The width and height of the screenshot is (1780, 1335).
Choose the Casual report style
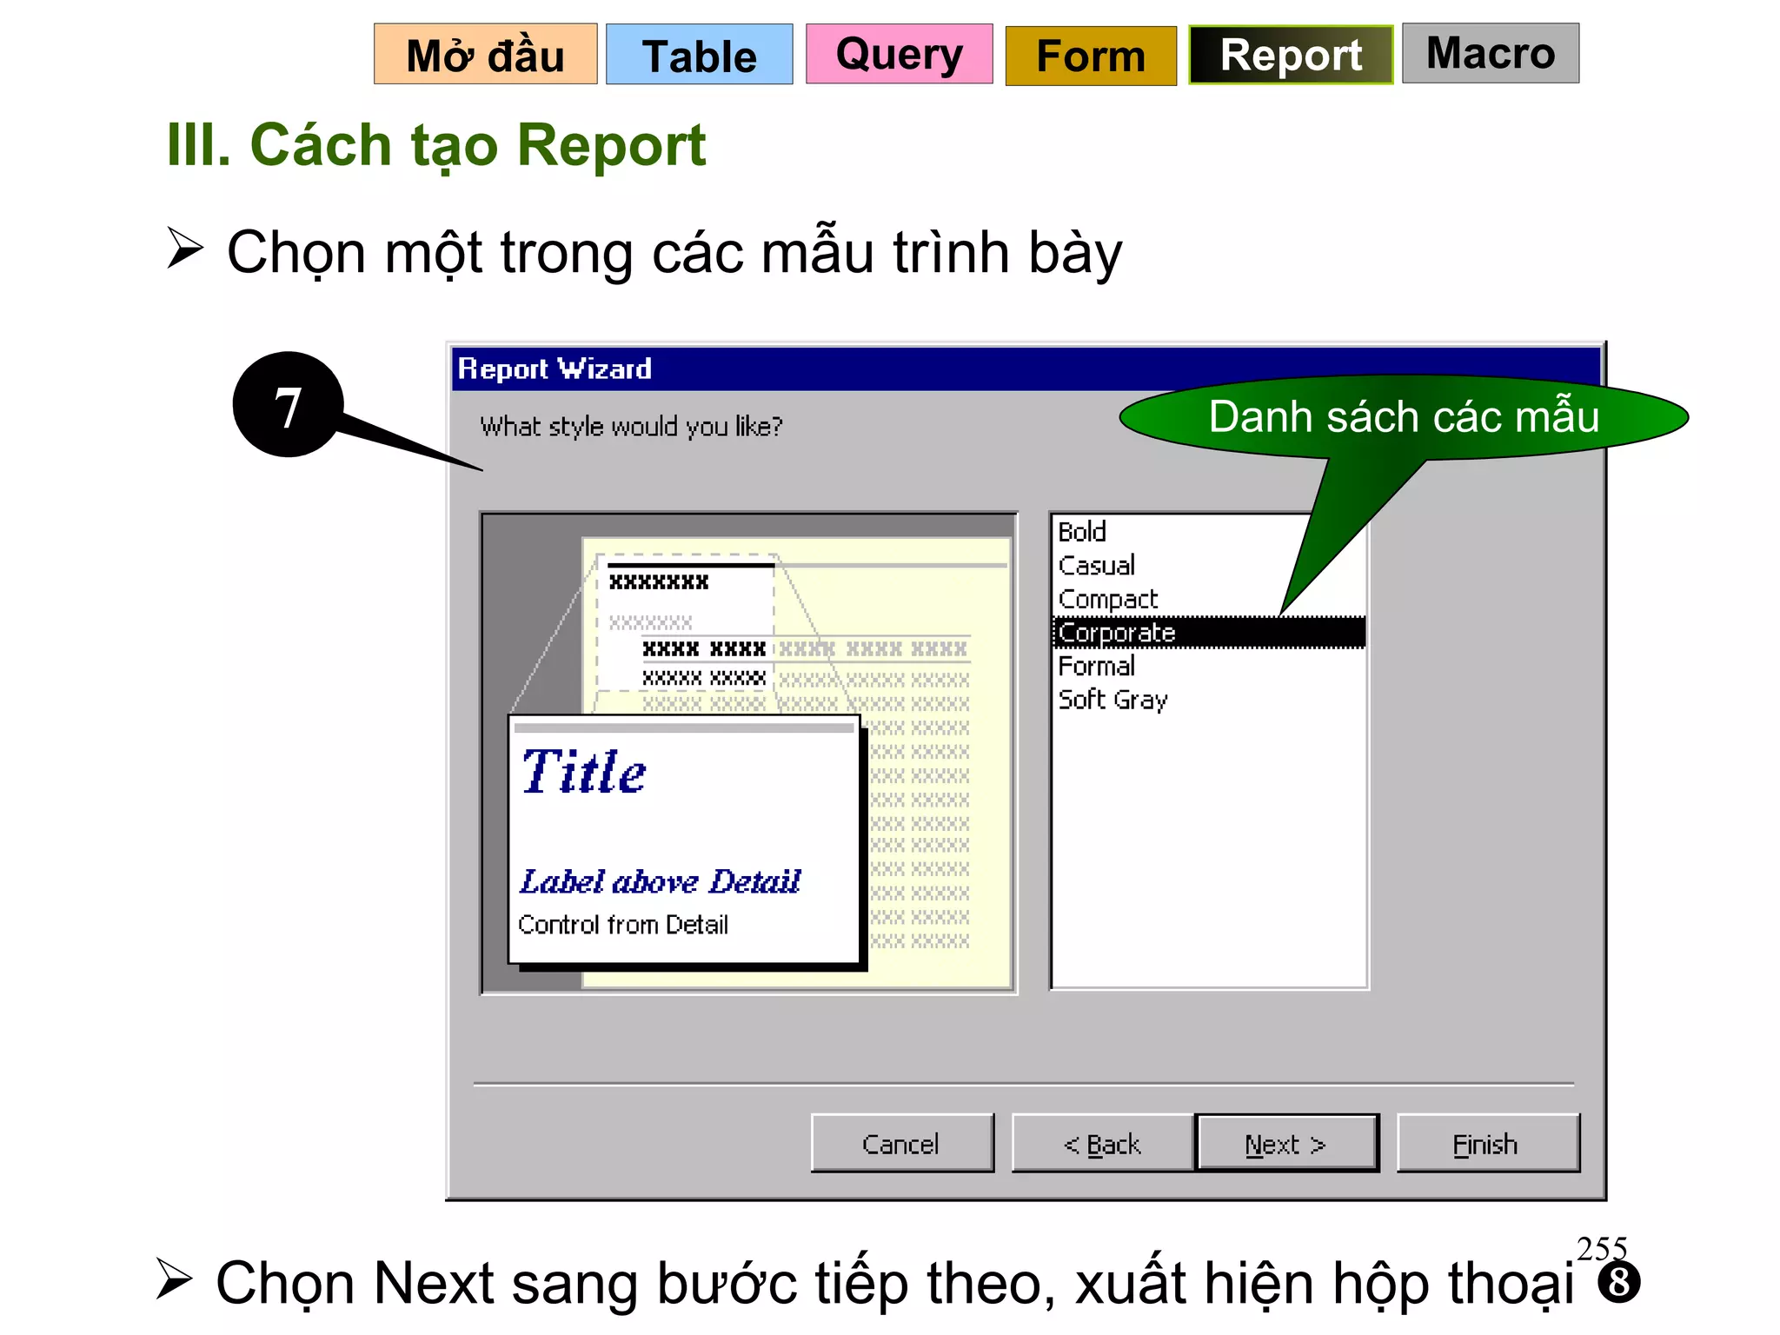click(x=1096, y=565)
